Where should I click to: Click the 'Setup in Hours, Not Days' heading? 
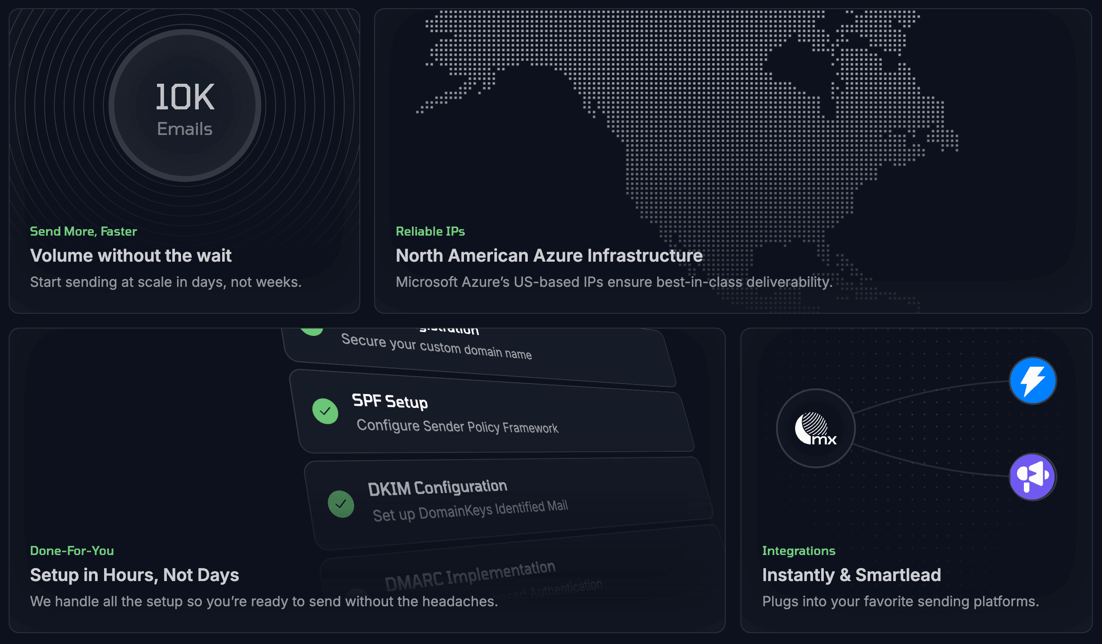coord(134,575)
